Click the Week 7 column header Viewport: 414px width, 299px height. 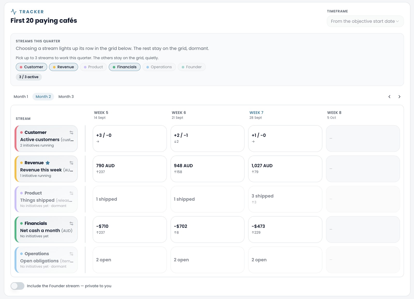point(256,115)
